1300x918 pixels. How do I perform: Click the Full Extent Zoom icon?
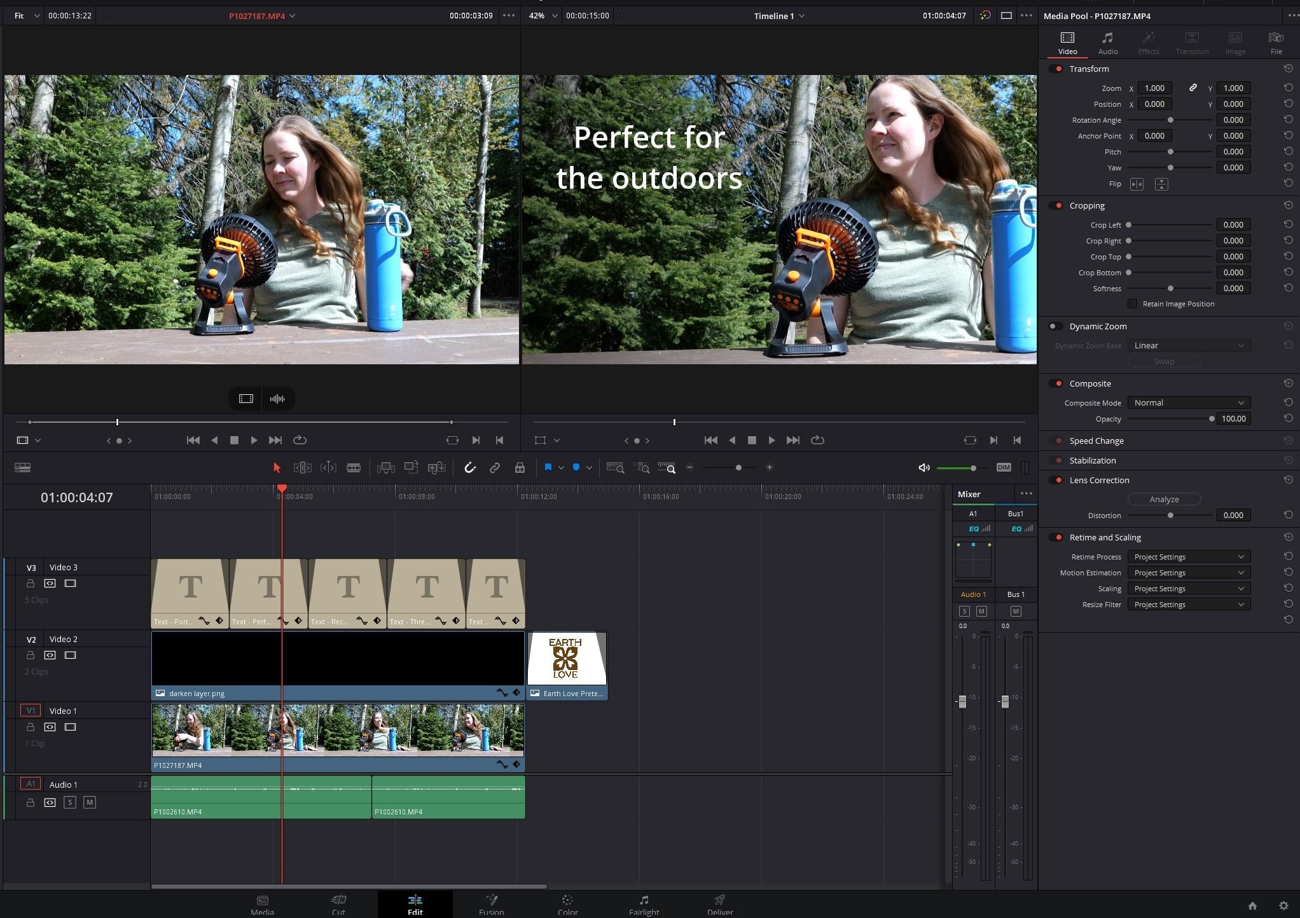click(x=615, y=468)
